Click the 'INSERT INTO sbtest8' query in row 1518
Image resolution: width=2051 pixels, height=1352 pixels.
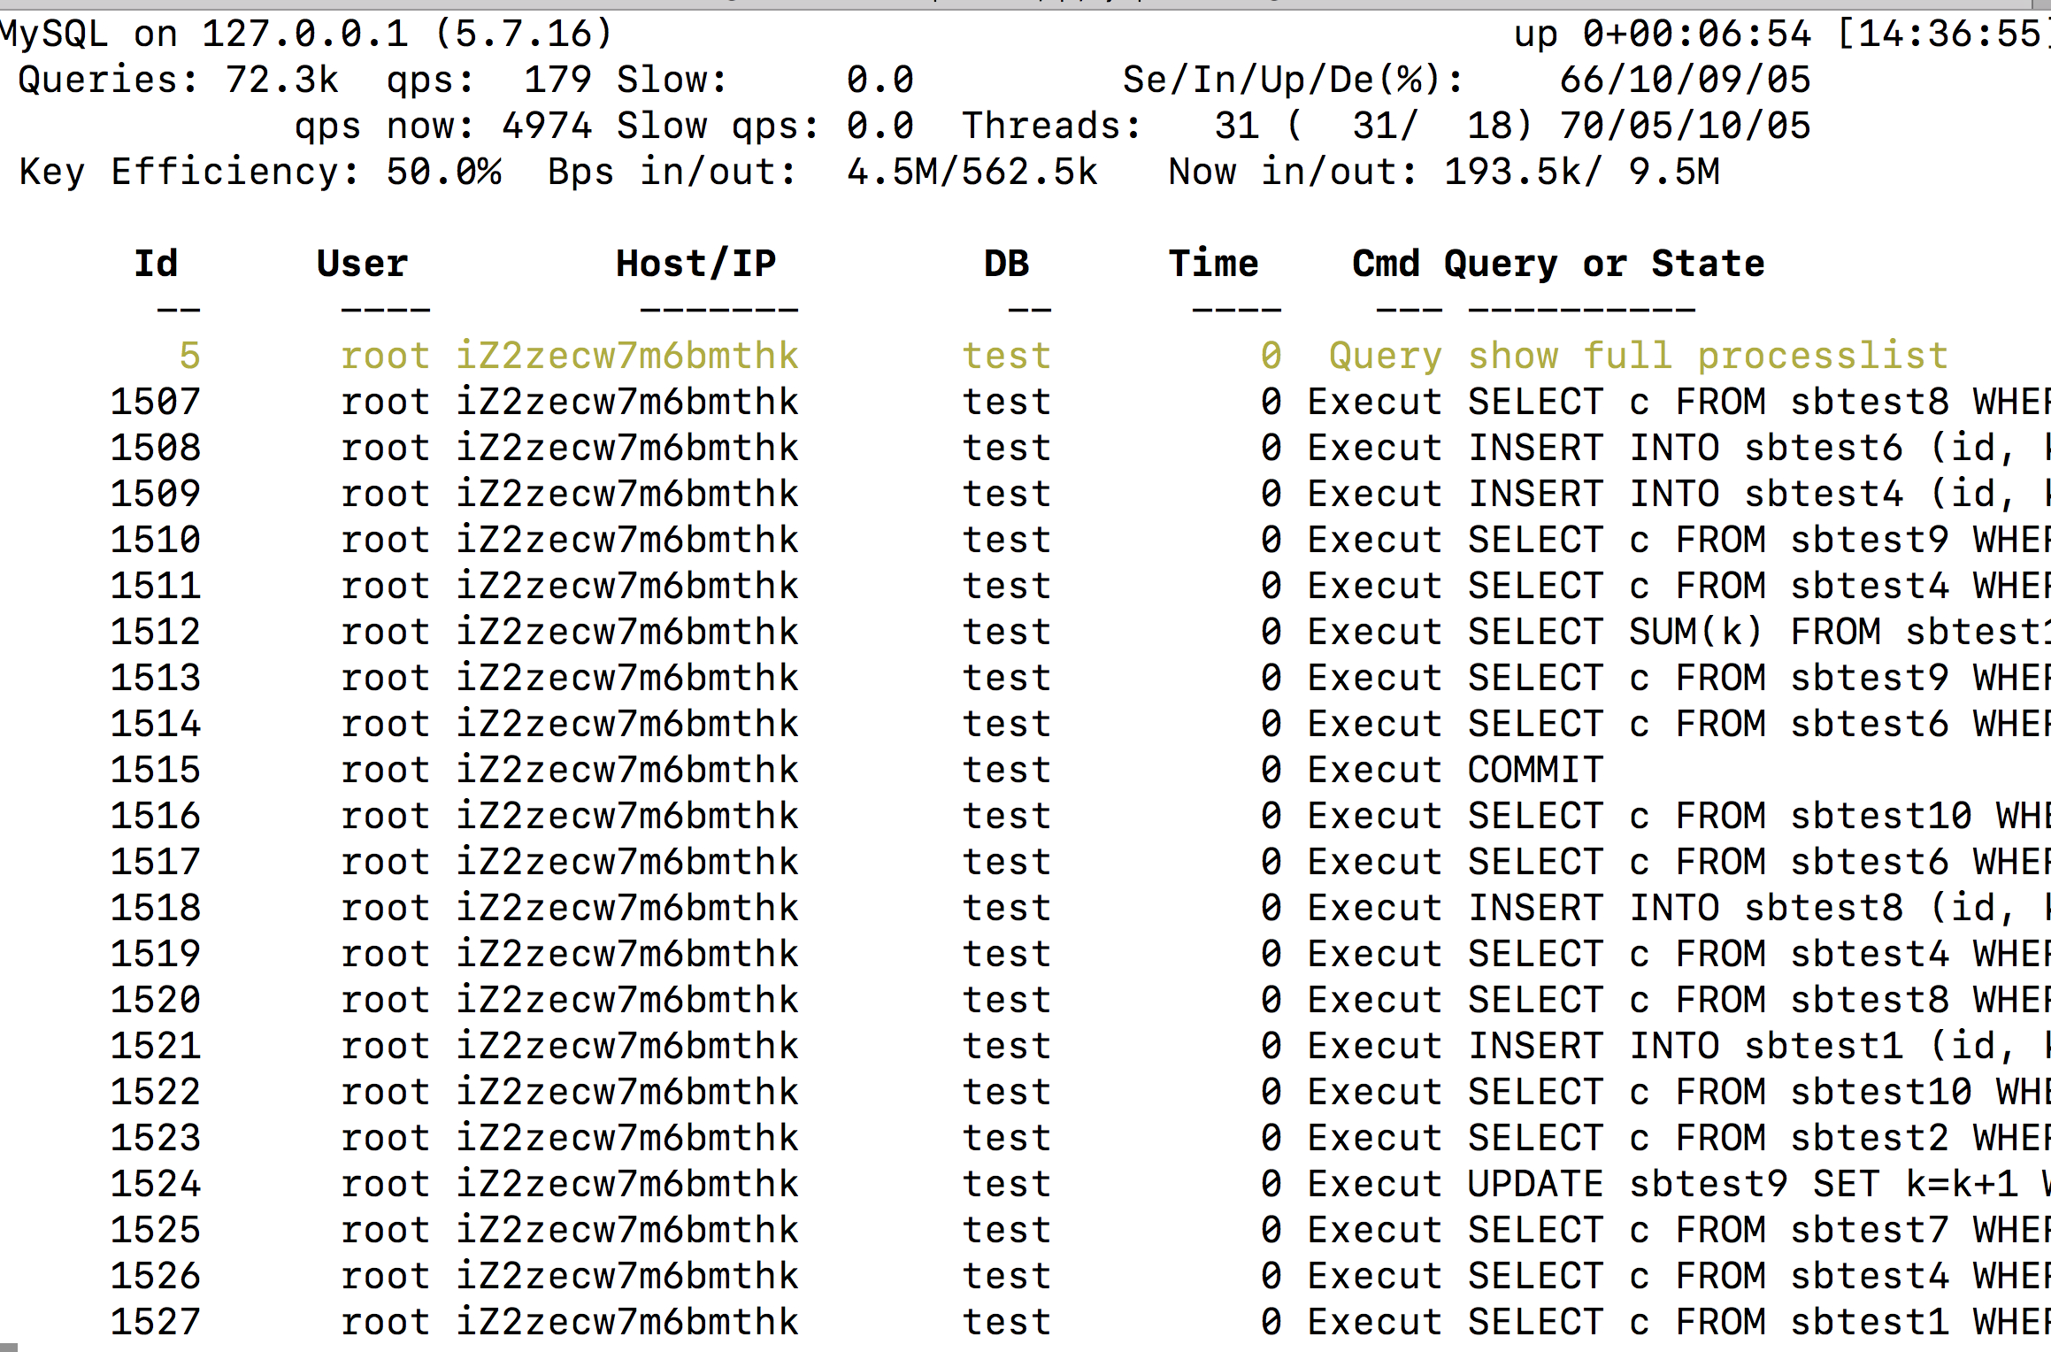click(x=1686, y=909)
